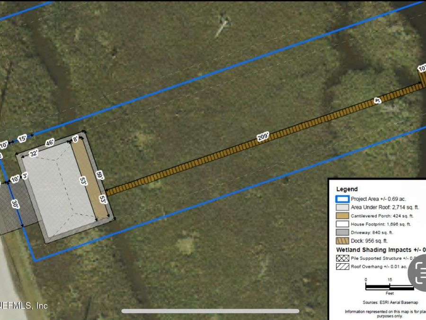The height and width of the screenshot is (320, 426).
Task: Tap the floating scan text icon
Action: (x=417, y=273)
